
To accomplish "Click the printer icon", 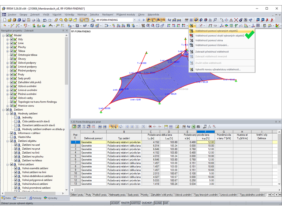I will pos(33,20).
